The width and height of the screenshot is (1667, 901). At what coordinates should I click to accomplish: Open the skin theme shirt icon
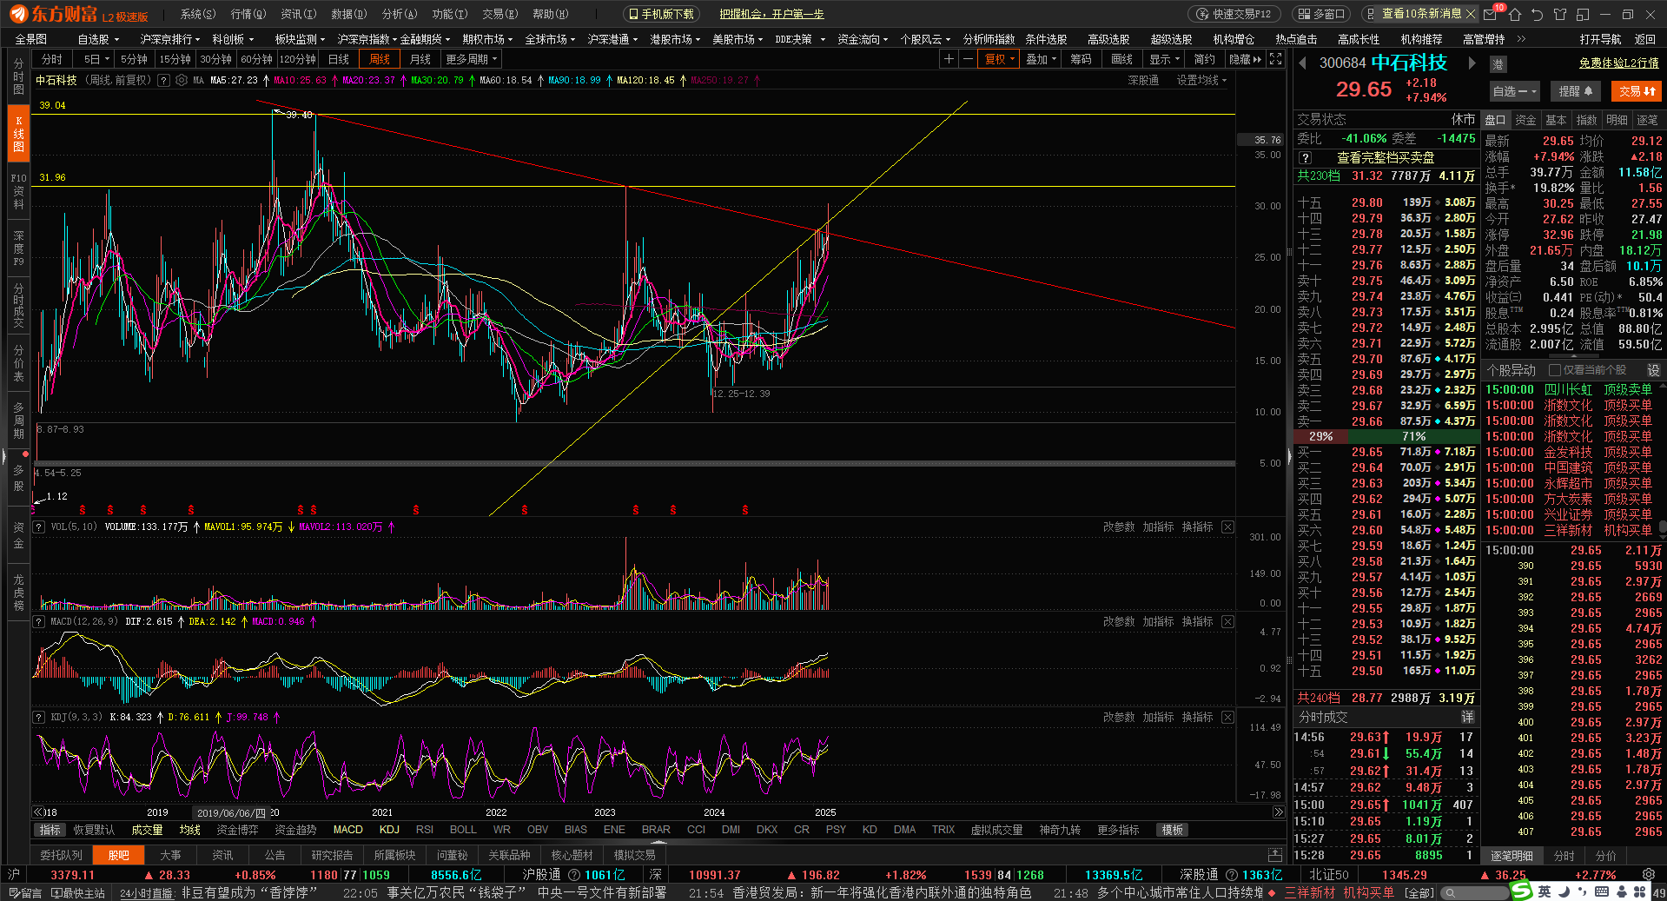click(x=1559, y=14)
